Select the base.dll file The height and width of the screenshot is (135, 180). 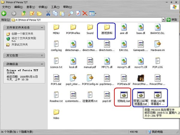click(141, 29)
